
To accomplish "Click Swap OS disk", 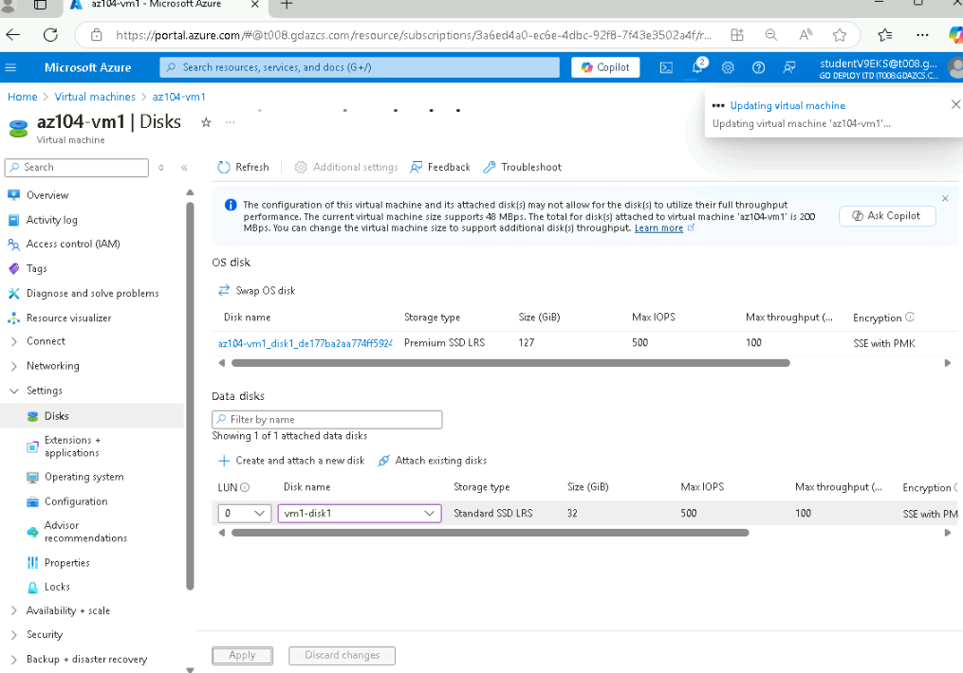I will click(257, 290).
